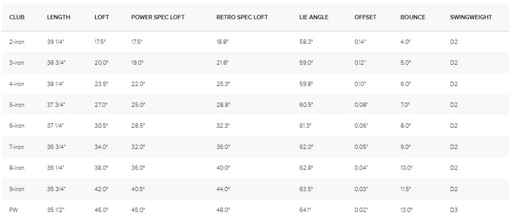Select the 9-iron power spec loft 40.5°
The image size is (509, 219).
click(138, 189)
